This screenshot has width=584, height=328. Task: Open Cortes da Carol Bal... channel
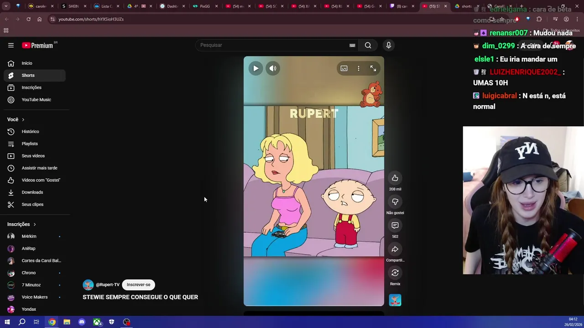pos(35,261)
